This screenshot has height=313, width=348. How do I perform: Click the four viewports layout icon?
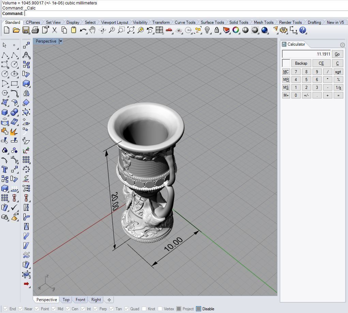click(160, 30)
